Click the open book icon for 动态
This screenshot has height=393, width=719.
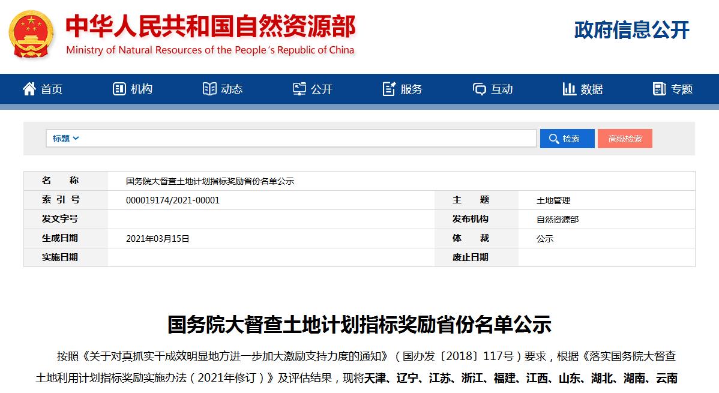pos(209,89)
